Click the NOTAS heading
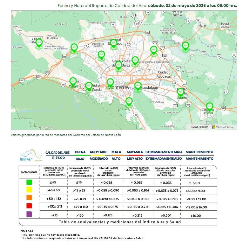 coord(27,231)
